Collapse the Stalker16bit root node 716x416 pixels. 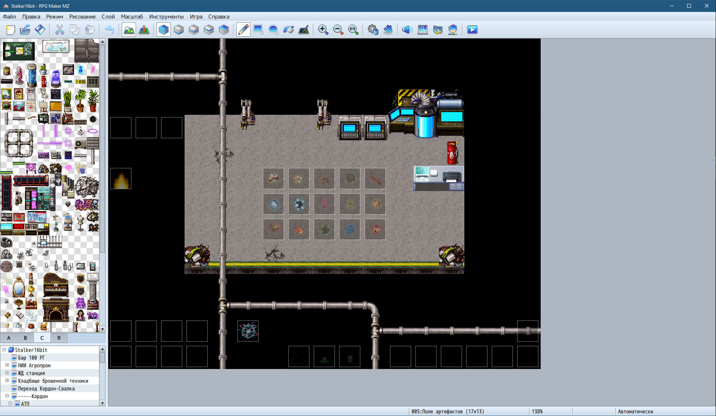point(4,350)
